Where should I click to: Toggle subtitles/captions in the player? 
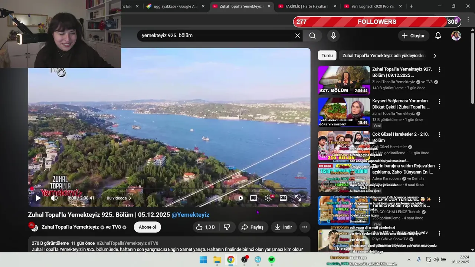[253, 198]
